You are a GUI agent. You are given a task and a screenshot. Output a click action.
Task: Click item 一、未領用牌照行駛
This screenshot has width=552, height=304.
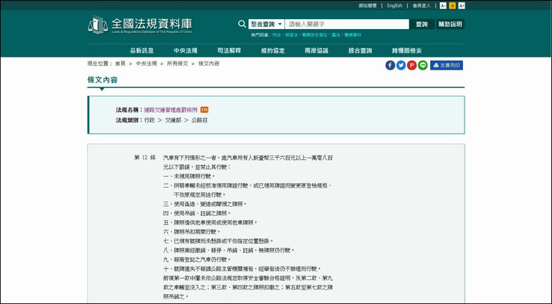point(189,176)
